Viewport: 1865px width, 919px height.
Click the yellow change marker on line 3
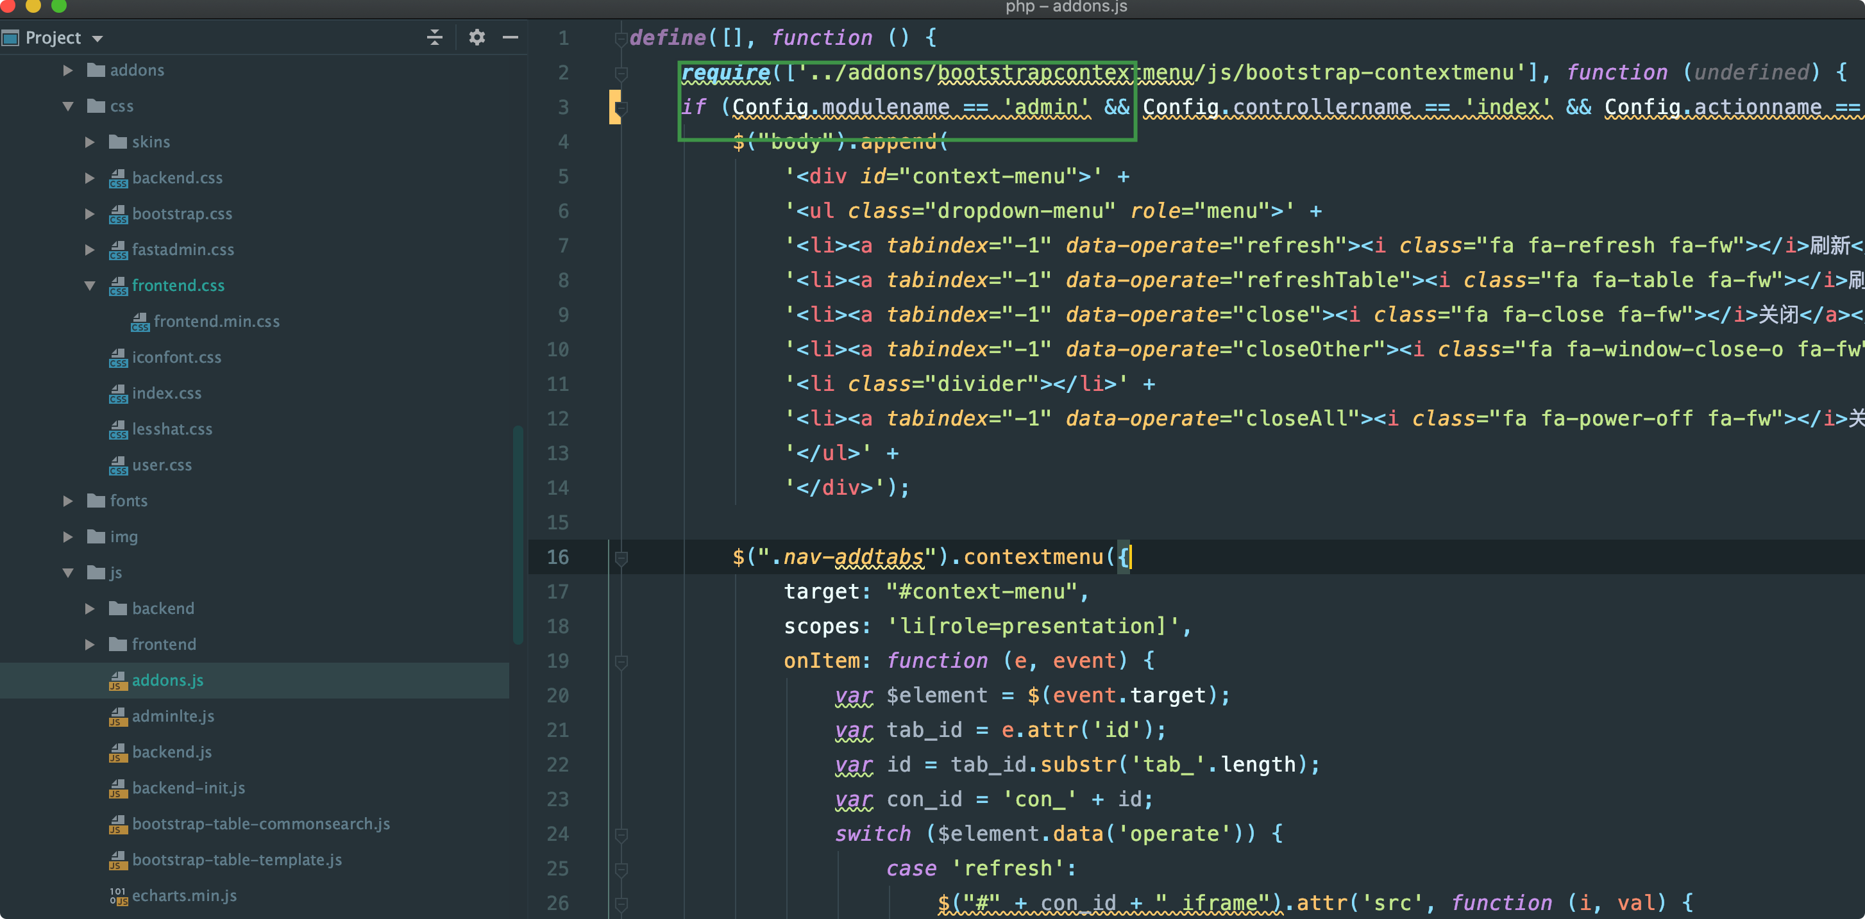tap(614, 107)
